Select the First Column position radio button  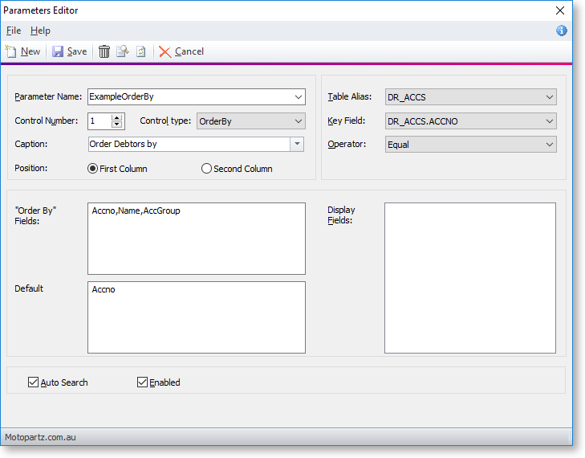click(93, 169)
